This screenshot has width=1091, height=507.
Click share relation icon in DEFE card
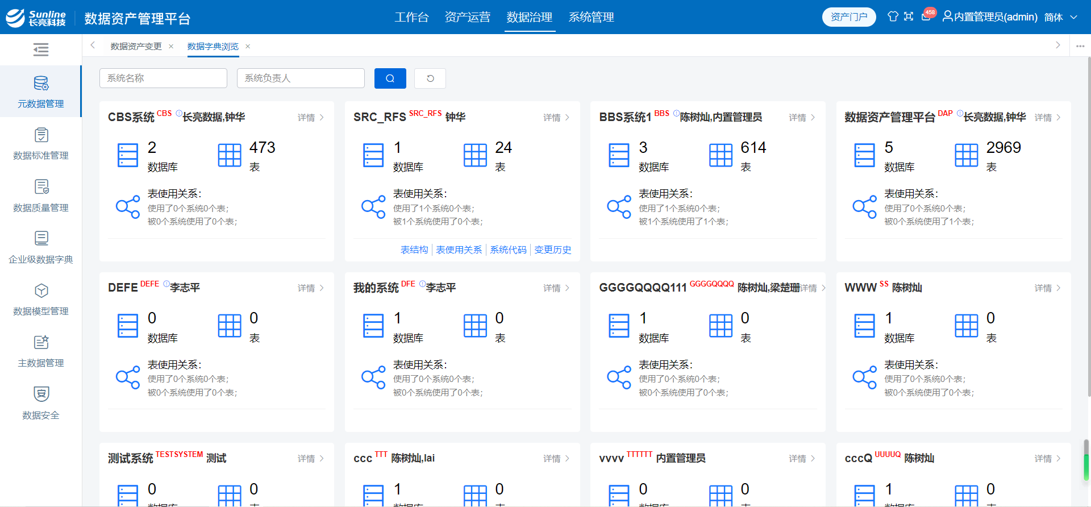point(128,377)
